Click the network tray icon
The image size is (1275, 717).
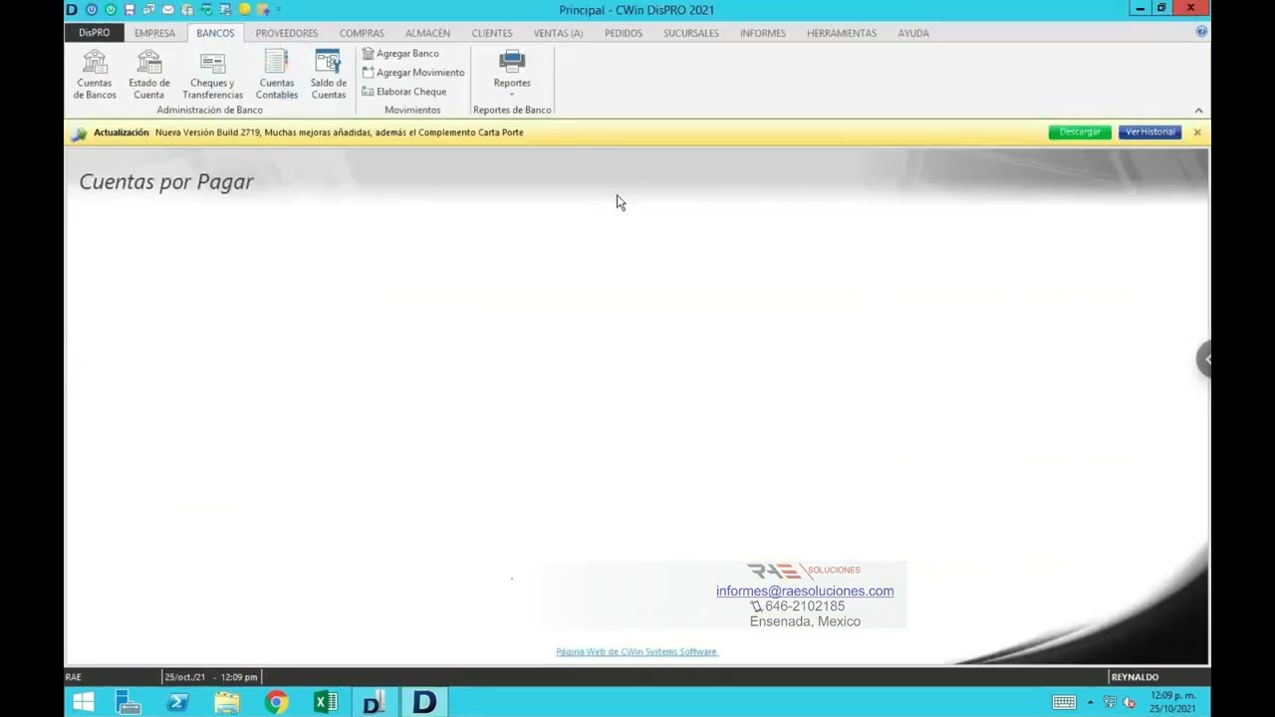coord(1110,702)
